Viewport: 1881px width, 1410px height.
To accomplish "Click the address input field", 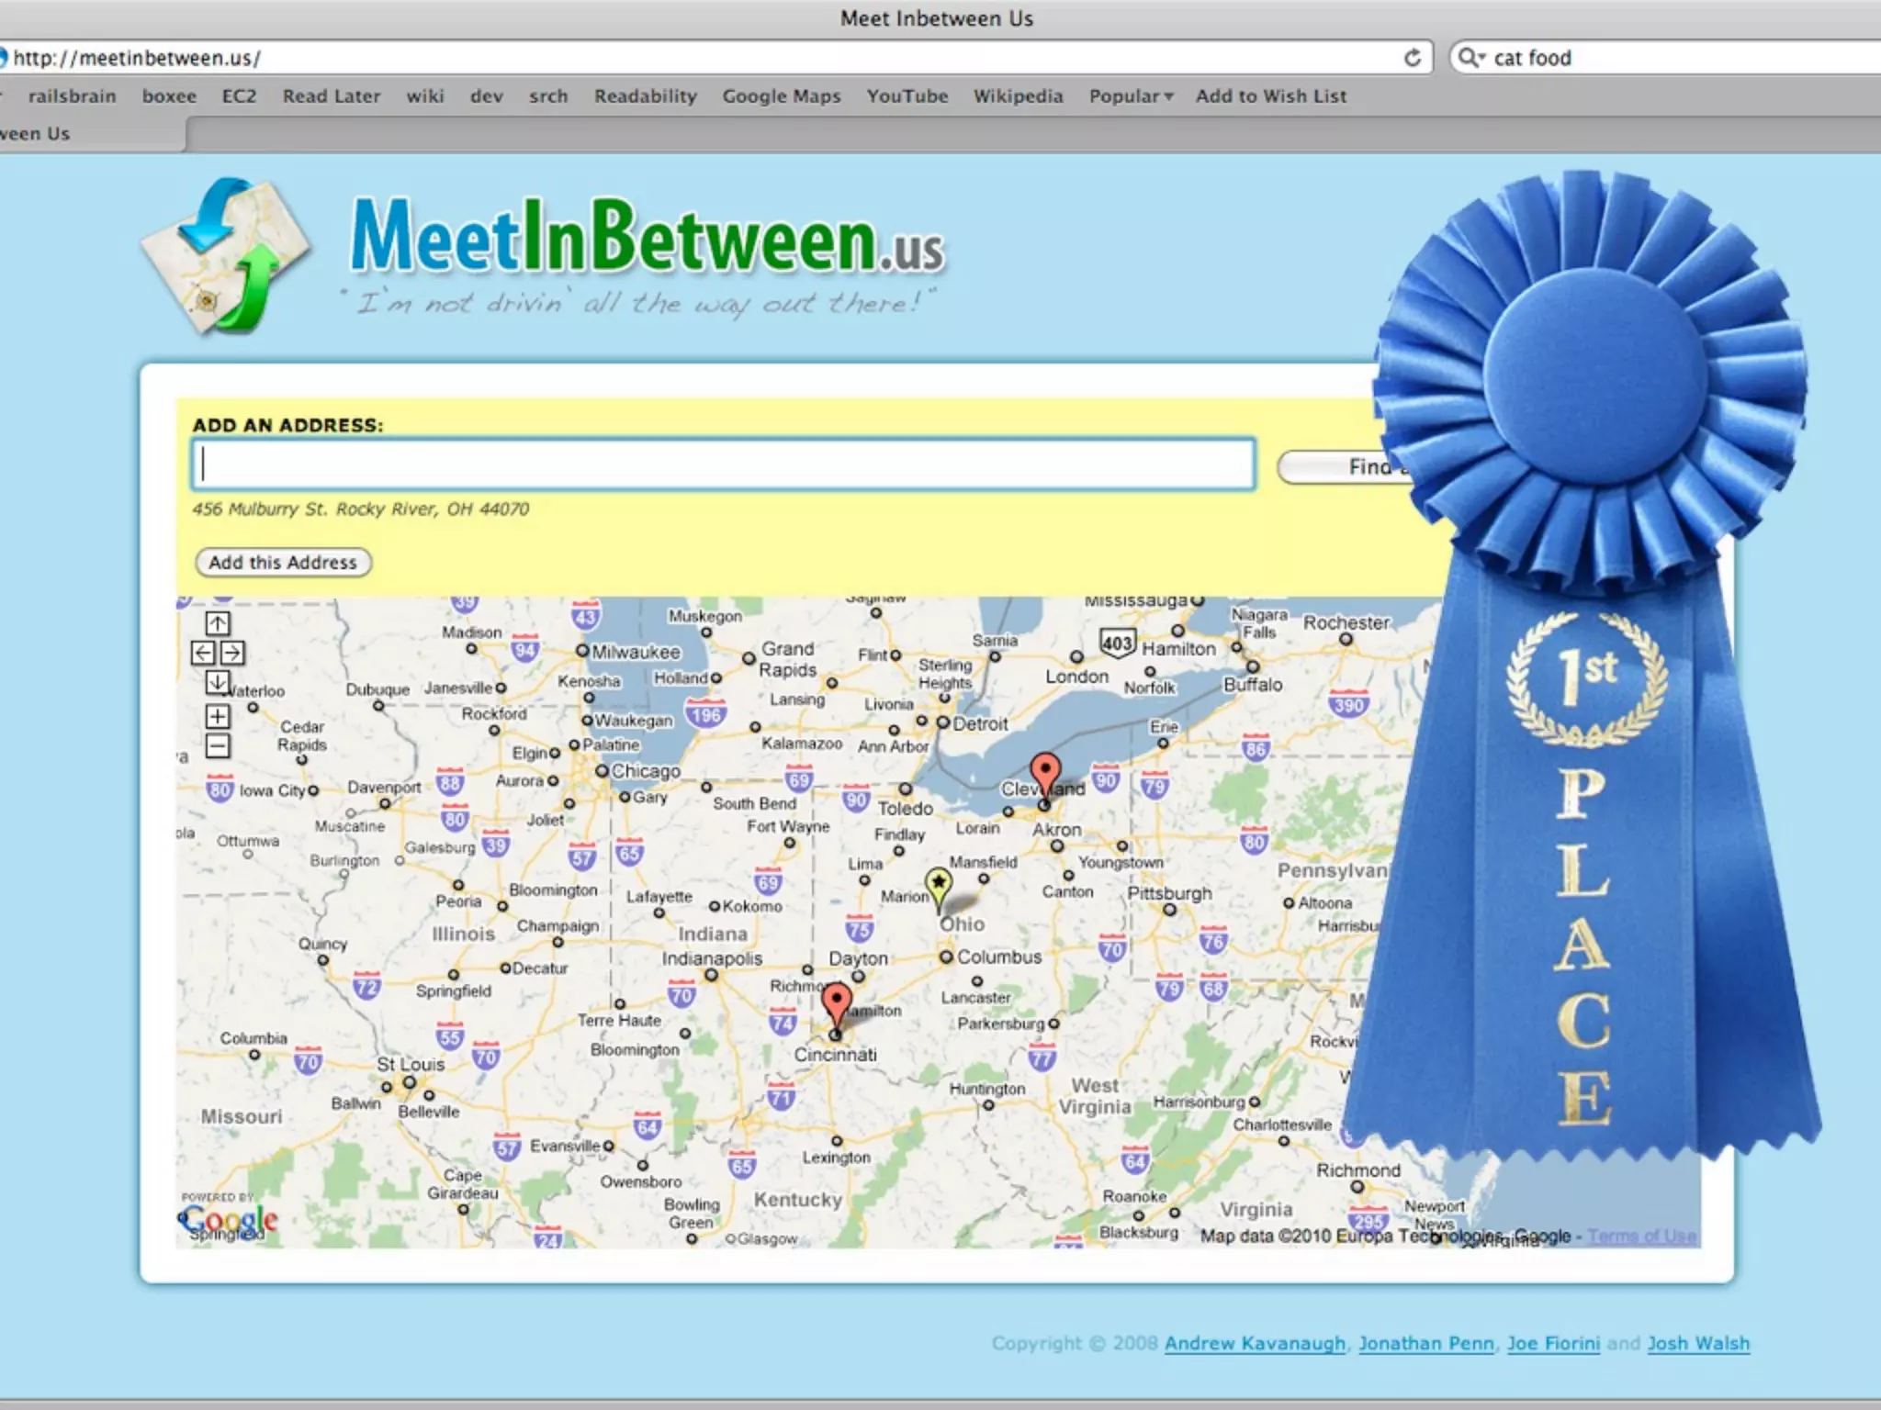I will click(724, 464).
